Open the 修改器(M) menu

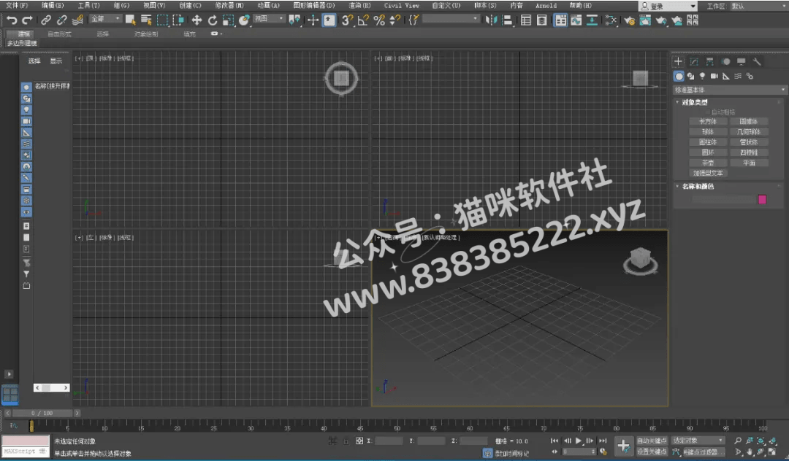coord(229,6)
